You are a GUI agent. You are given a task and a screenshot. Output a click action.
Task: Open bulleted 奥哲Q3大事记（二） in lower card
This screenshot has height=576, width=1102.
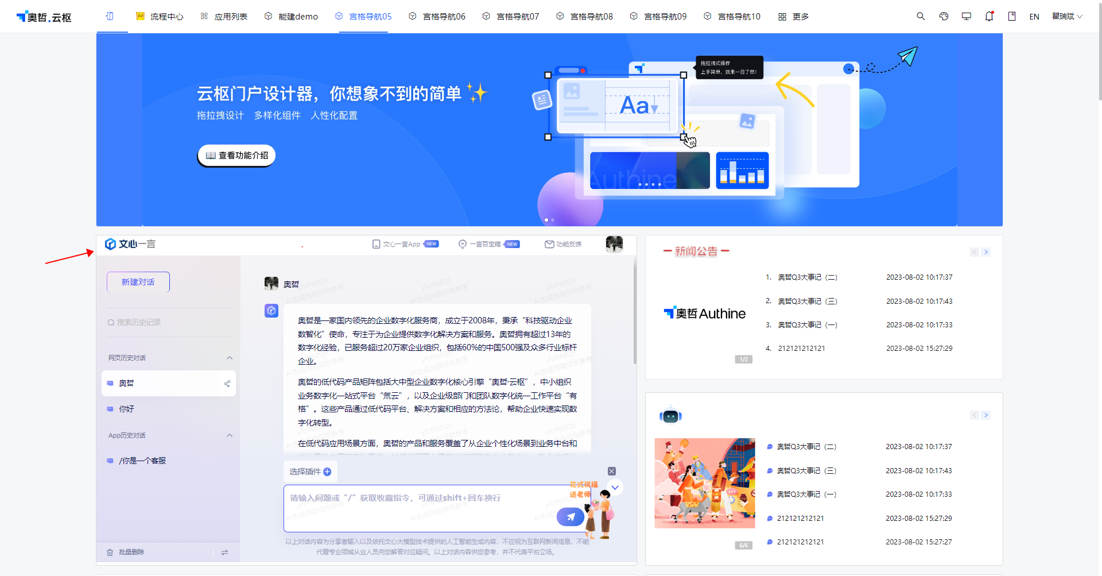(806, 446)
